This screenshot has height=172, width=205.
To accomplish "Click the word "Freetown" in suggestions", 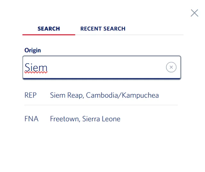I will click(65, 119).
